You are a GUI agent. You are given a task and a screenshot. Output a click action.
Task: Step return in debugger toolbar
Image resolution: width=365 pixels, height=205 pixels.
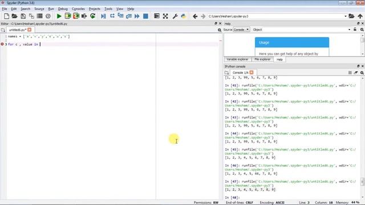[x=129, y=16]
